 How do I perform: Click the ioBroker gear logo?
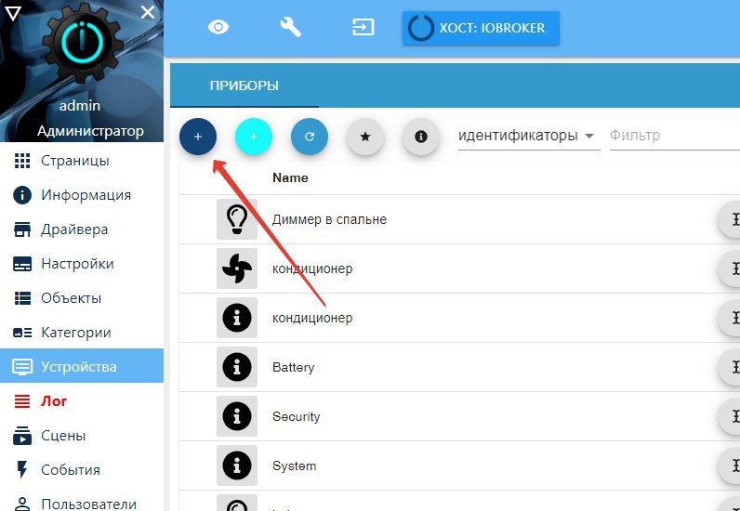pyautogui.click(x=82, y=43)
